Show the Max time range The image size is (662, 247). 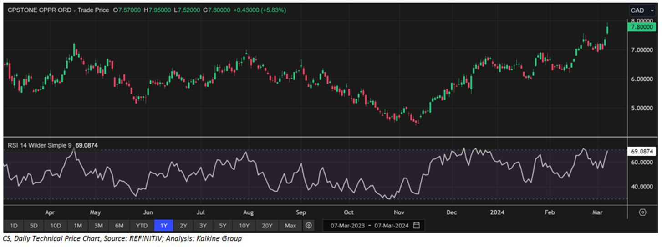290,226
